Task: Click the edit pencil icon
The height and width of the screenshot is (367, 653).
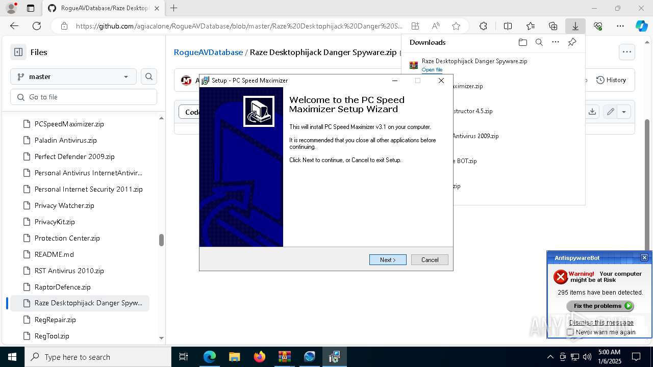Action: click(610, 112)
